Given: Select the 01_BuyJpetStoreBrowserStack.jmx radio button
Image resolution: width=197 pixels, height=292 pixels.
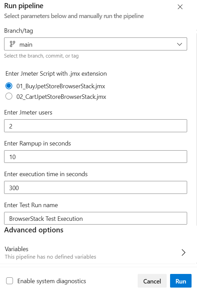Looking at the screenshot, I should (x=9, y=86).
